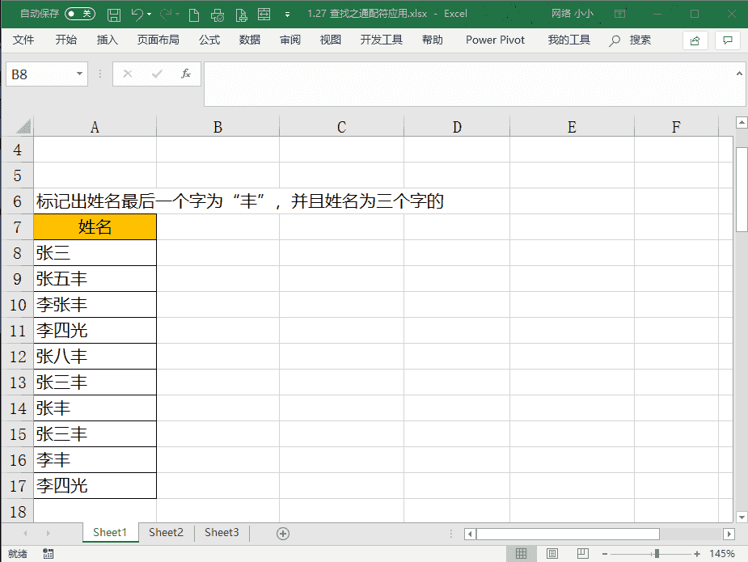Click the Select All corner triangle
The height and width of the screenshot is (562, 748).
23,126
